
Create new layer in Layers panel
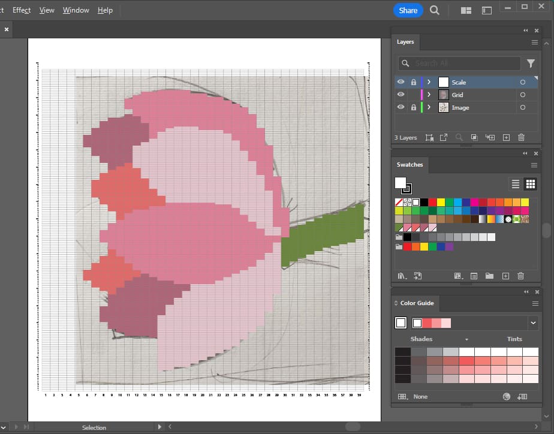point(506,137)
